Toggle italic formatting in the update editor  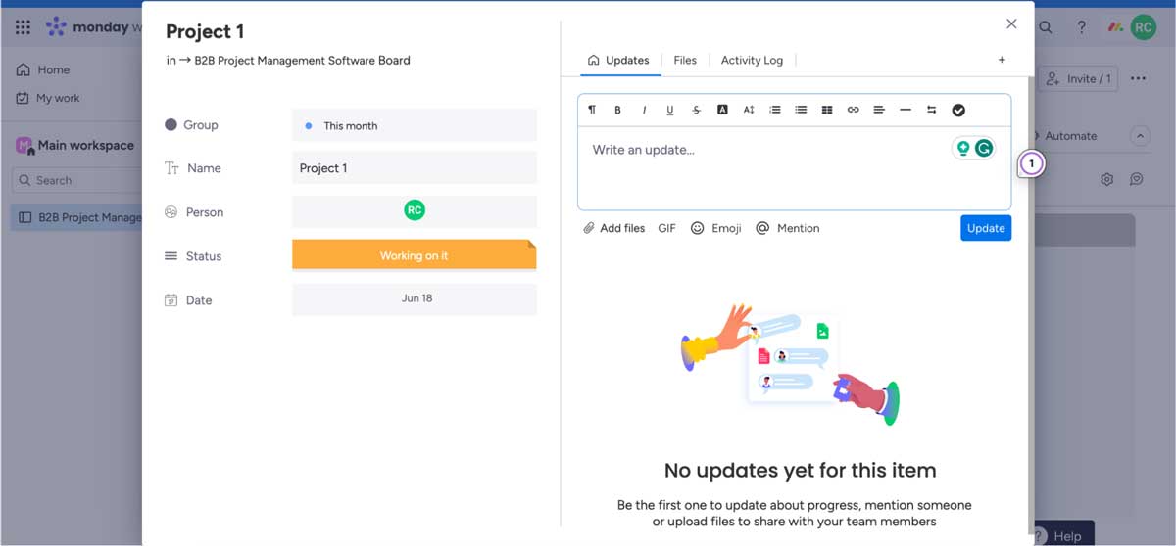644,110
